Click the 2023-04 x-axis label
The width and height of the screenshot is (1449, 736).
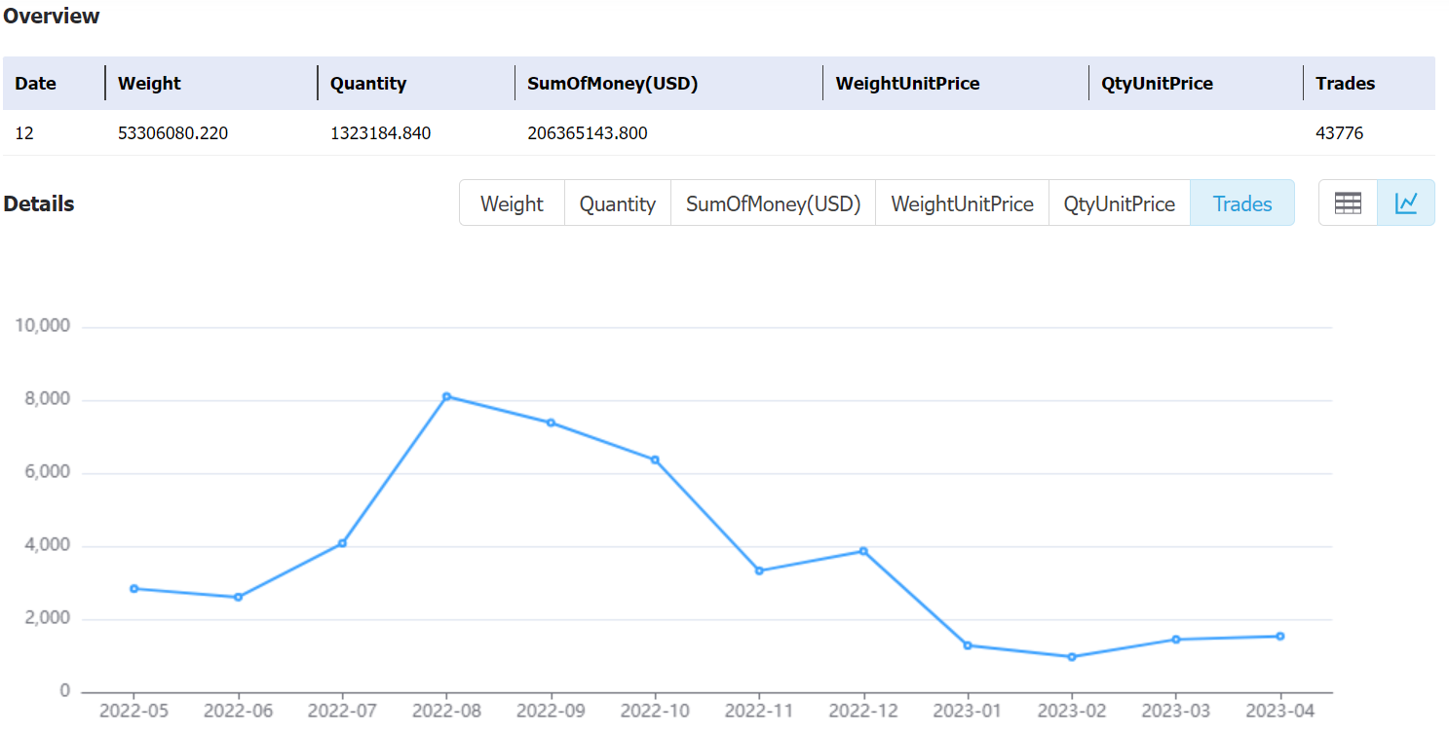[x=1280, y=712]
